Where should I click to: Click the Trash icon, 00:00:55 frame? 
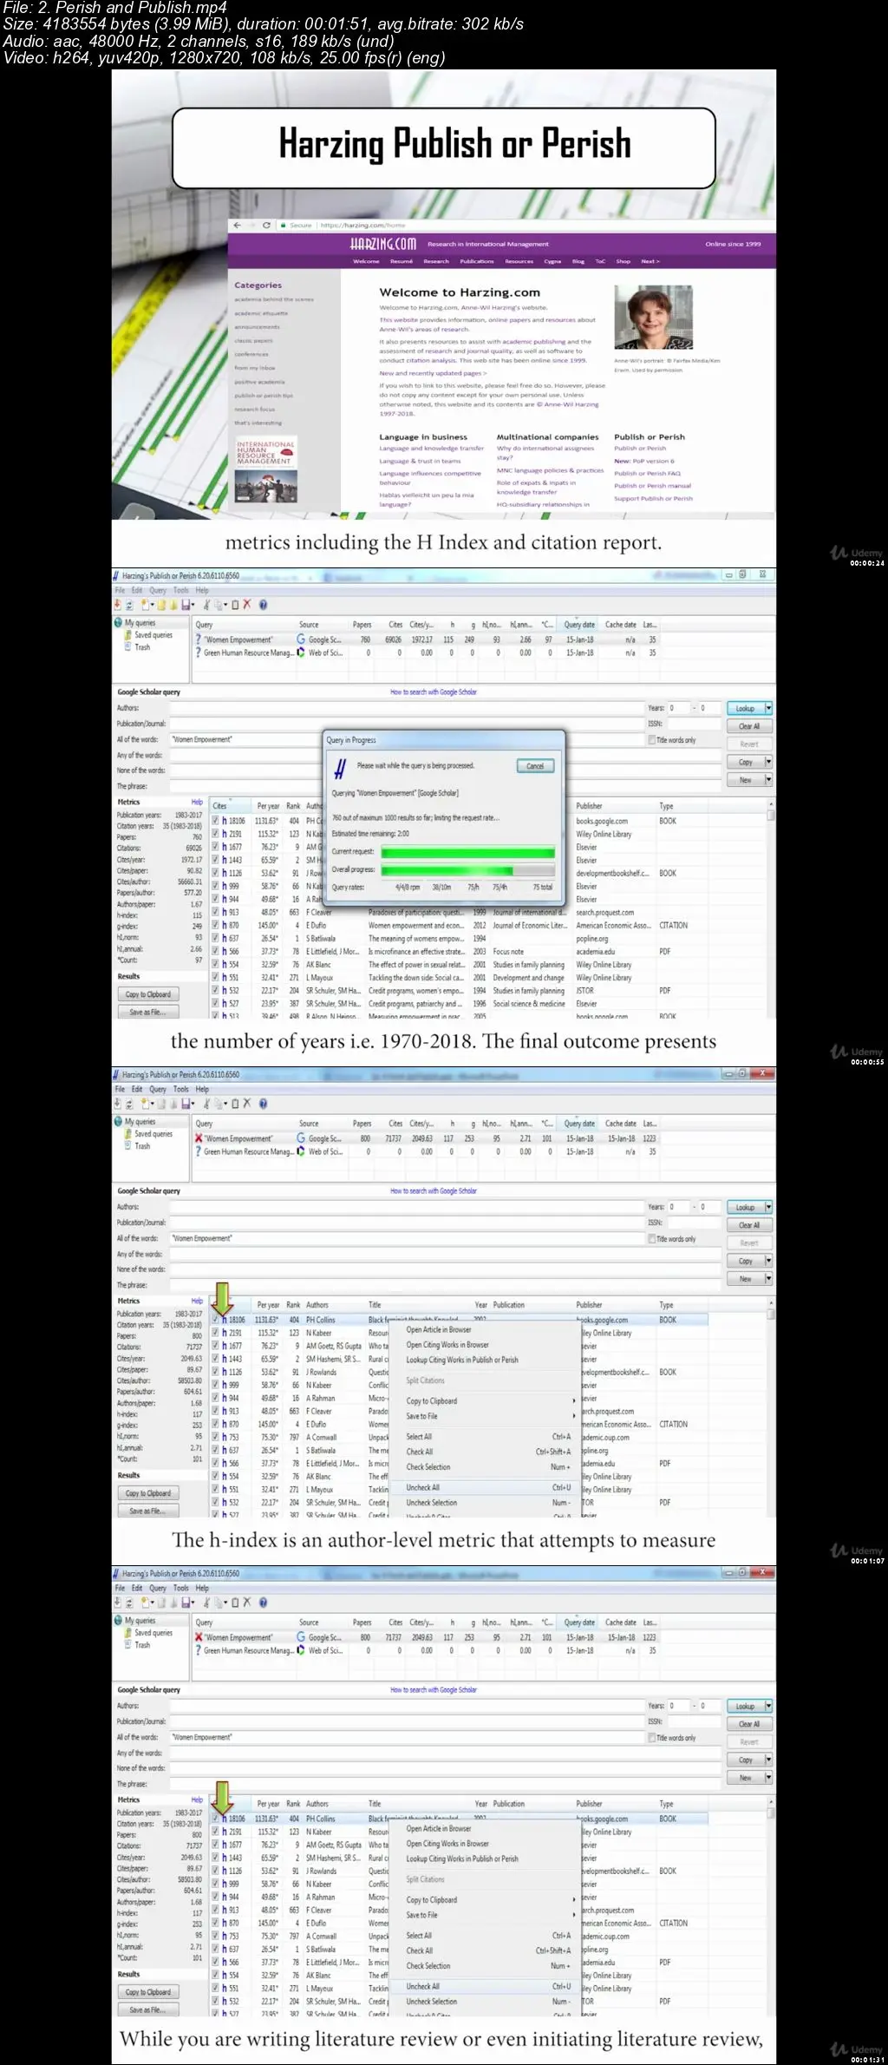(127, 646)
